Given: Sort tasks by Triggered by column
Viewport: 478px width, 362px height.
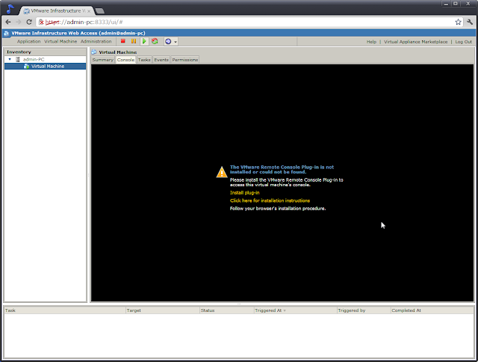Looking at the screenshot, I should pos(364,310).
